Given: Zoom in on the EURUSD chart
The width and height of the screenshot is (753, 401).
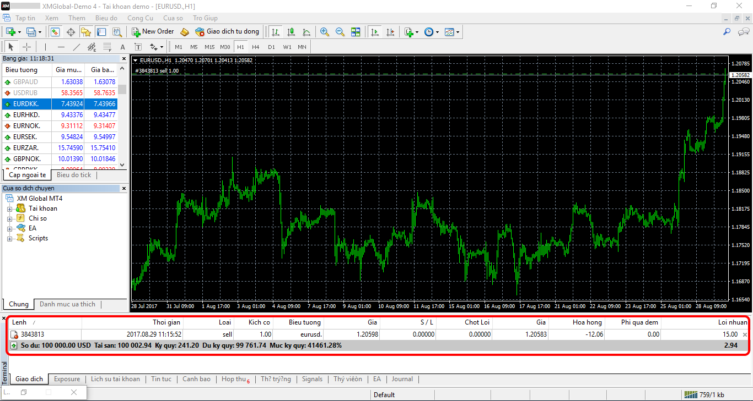Looking at the screenshot, I should click(325, 32).
